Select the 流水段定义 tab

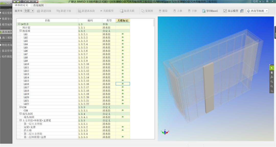click(21, 5)
